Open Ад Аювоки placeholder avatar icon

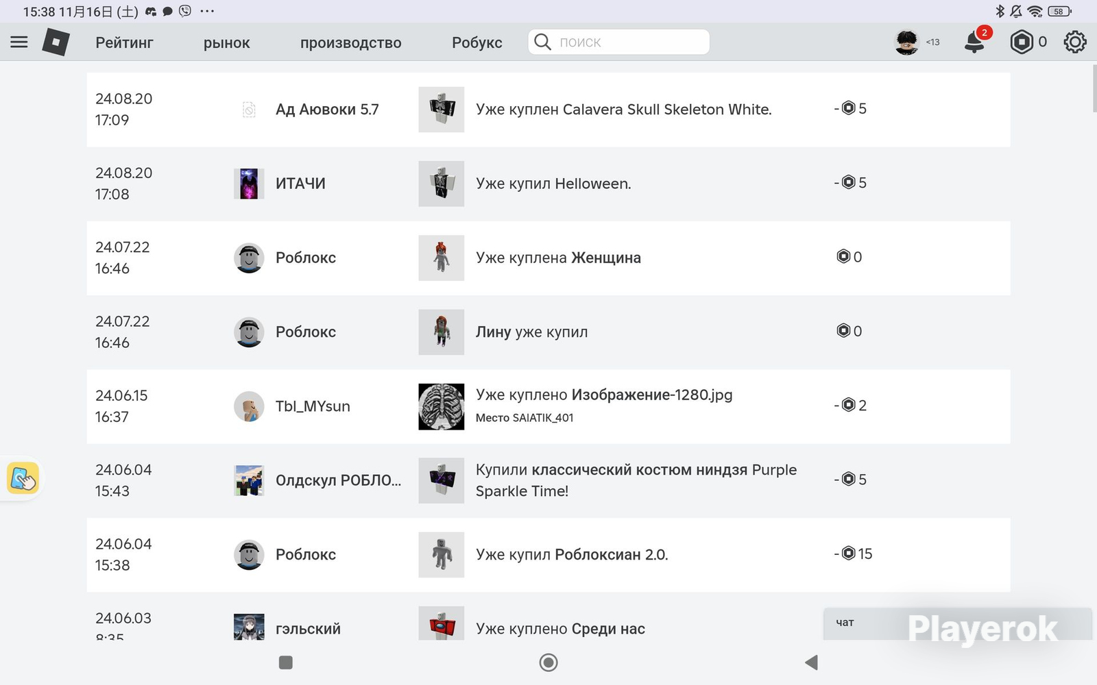tap(249, 110)
